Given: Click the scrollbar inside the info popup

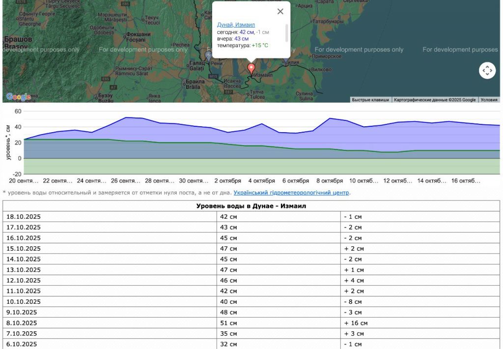Looking at the screenshot, I should [286, 33].
